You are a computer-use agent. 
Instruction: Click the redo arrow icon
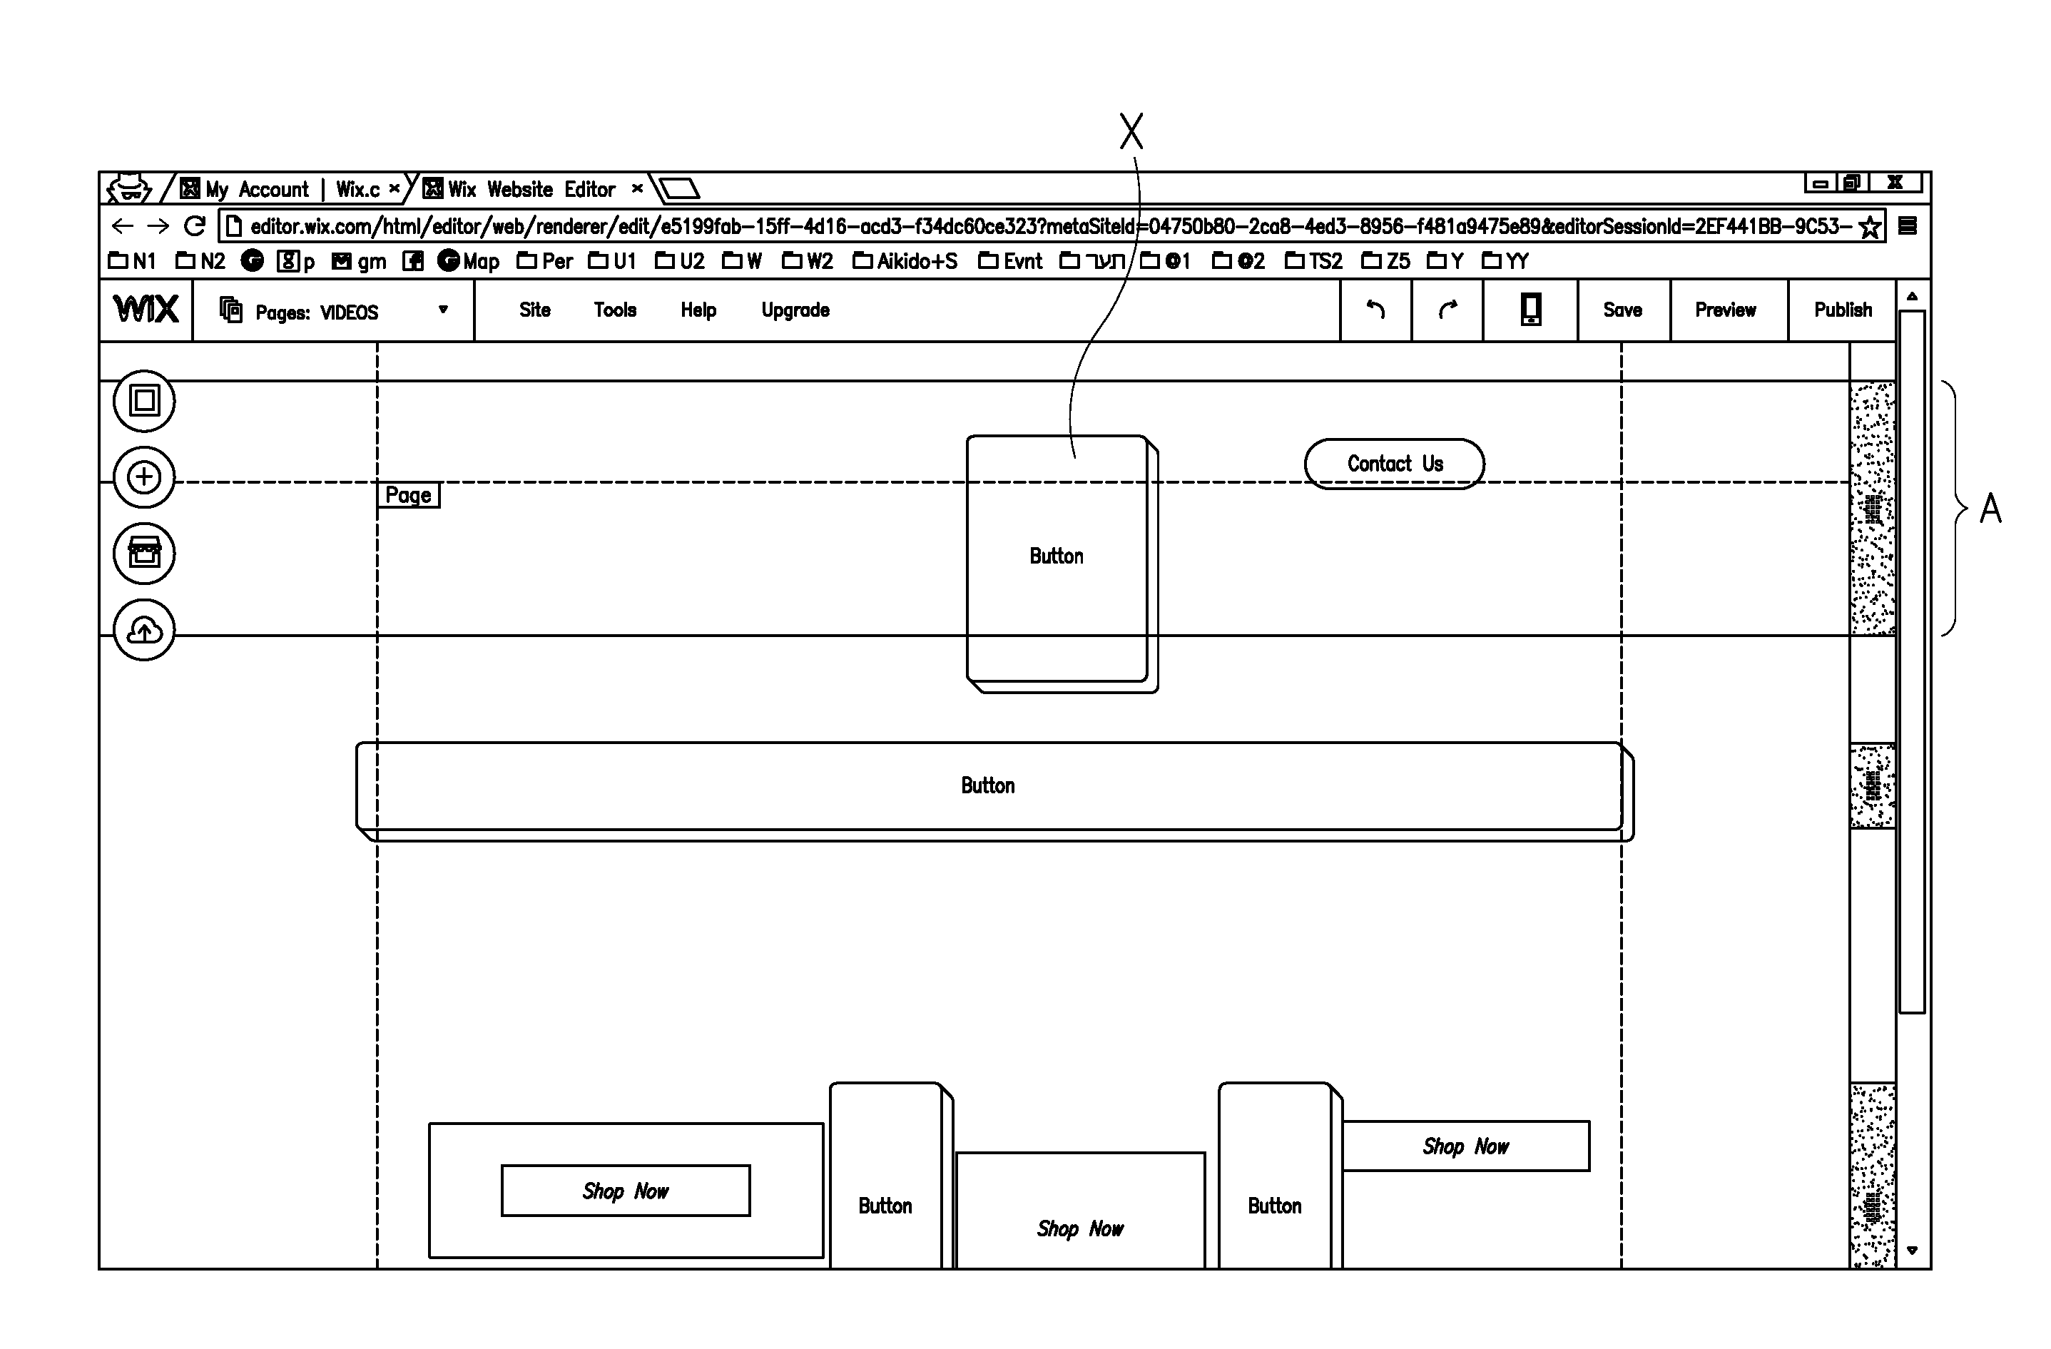[1446, 312]
